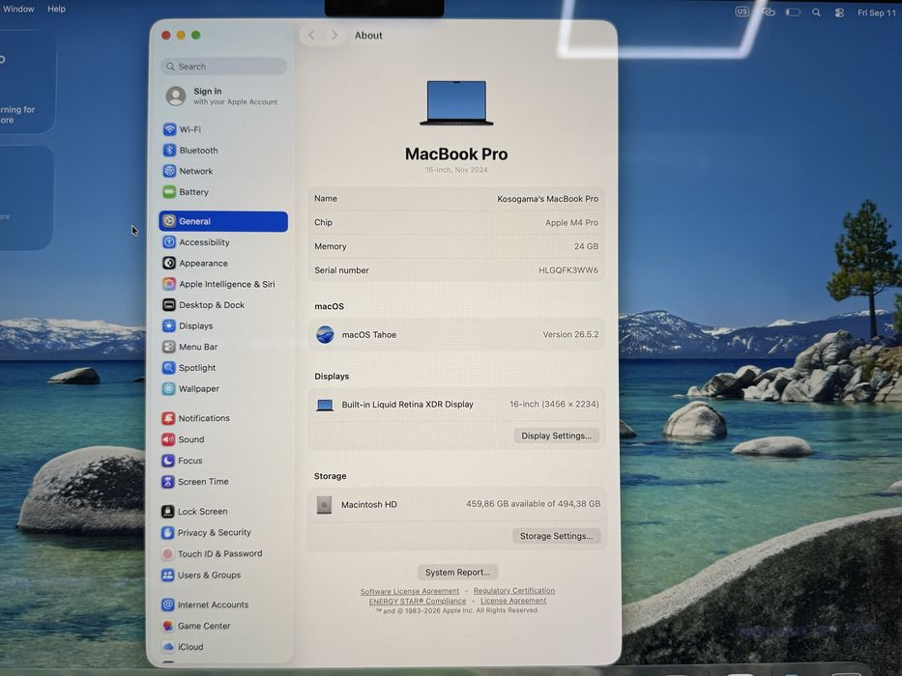Open the Battery icon in sidebar
This screenshot has width=902, height=676.
pos(169,192)
